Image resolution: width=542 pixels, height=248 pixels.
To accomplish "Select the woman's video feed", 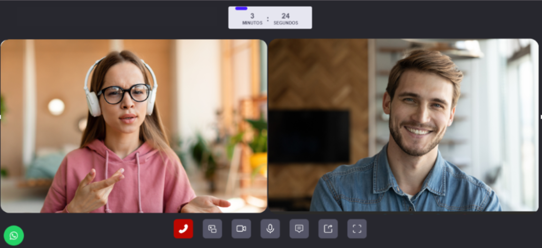I will point(134,126).
